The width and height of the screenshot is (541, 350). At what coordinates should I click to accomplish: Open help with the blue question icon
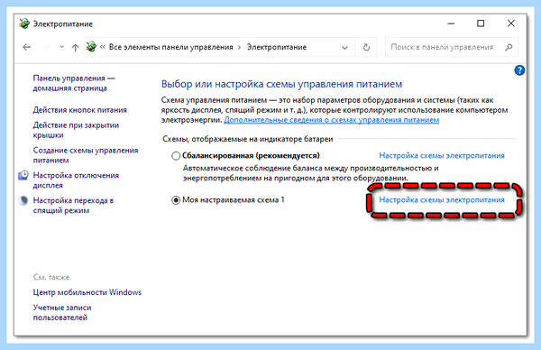[x=519, y=70]
